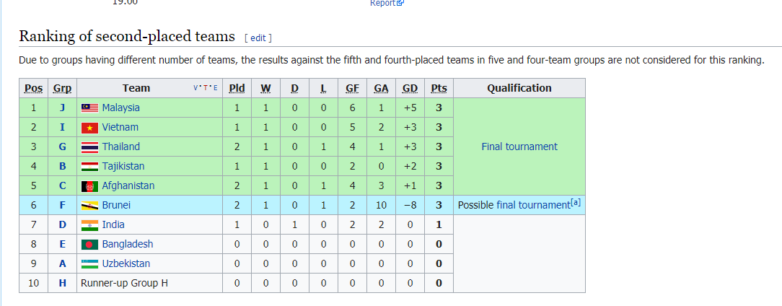Viewport: 782px width, 306px height.
Task: Click the Tajikistan flag icon
Action: [89, 166]
